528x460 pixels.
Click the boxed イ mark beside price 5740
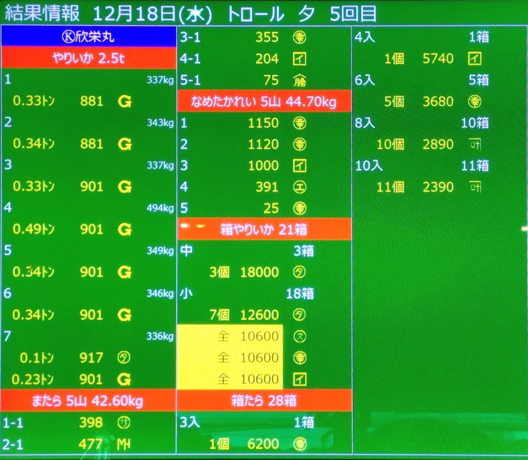(474, 59)
